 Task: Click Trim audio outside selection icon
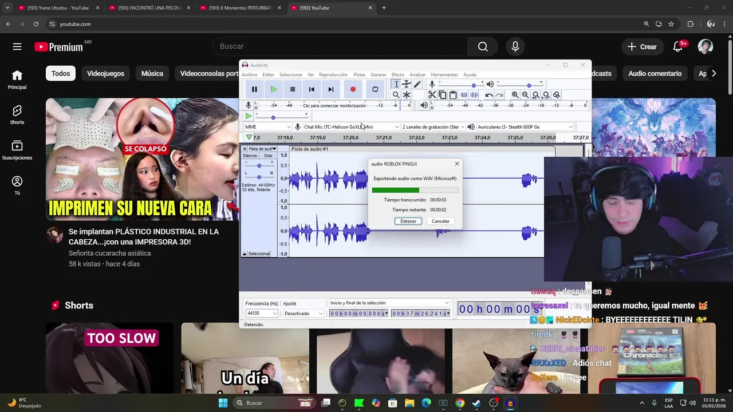pos(464,95)
